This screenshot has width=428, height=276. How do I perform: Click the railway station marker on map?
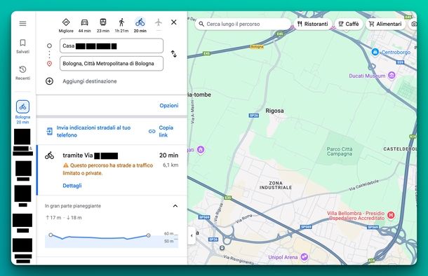coord(222,248)
